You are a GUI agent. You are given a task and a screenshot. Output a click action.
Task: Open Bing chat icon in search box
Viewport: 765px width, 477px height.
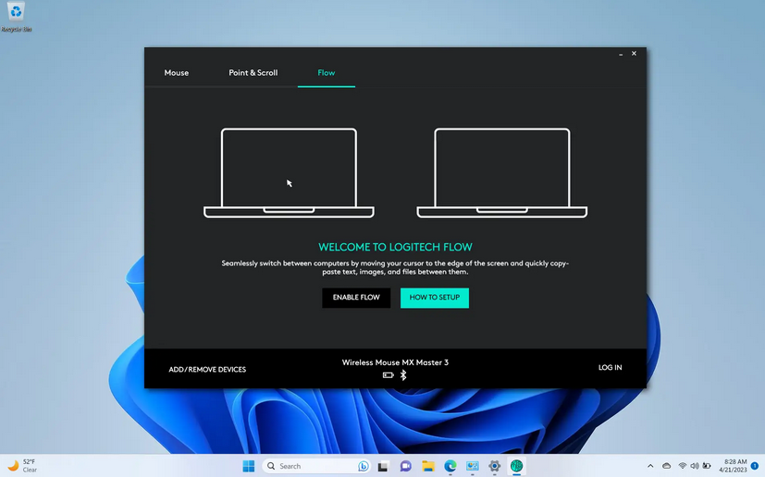[x=363, y=466]
